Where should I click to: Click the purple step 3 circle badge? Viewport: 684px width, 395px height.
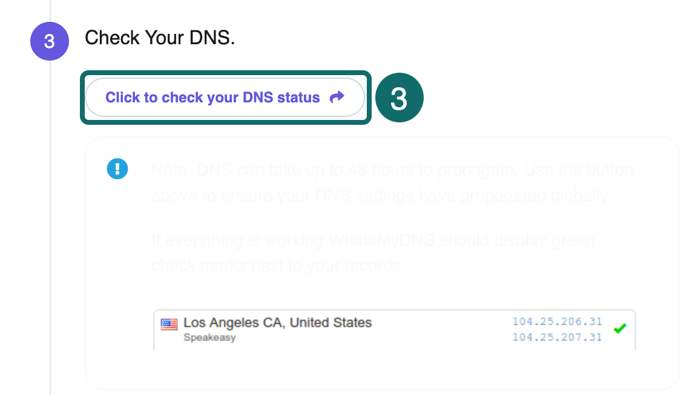click(49, 41)
